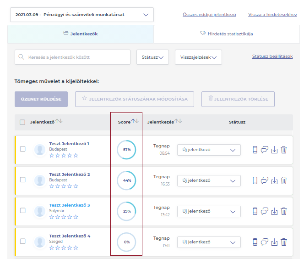Check the Teszt Jelentkező 3 checkbox
Image resolution: width=304 pixels, height=259 pixels.
click(23, 211)
